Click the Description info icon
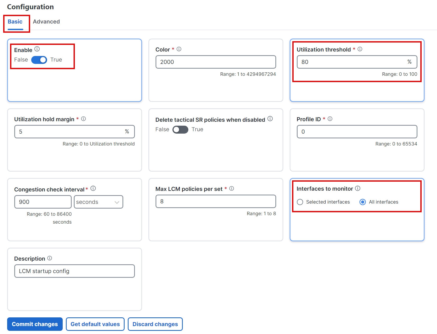 click(50, 258)
